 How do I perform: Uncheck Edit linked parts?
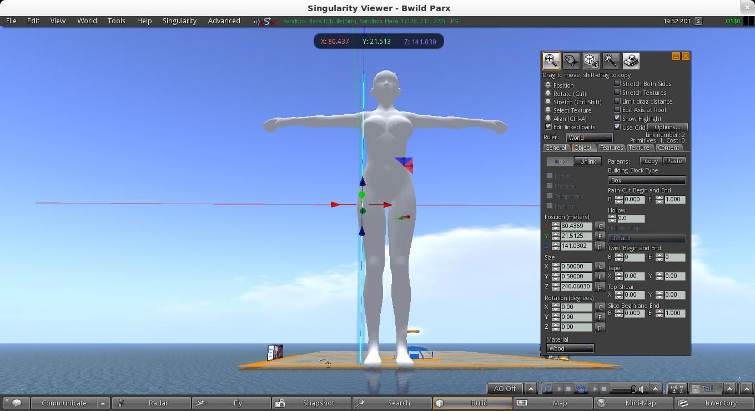548,126
